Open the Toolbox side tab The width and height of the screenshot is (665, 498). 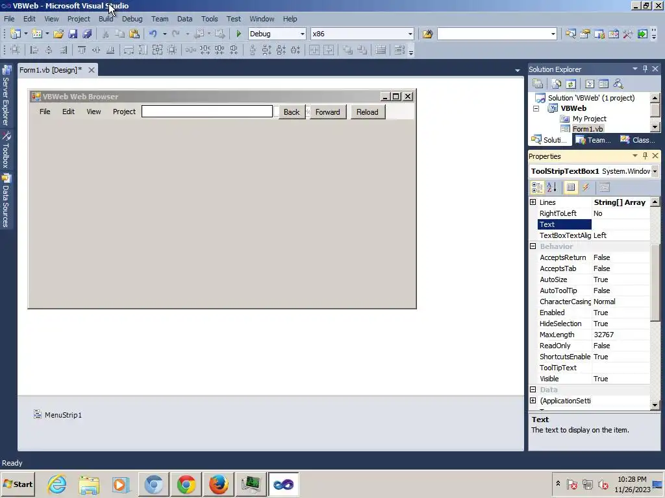point(6,150)
